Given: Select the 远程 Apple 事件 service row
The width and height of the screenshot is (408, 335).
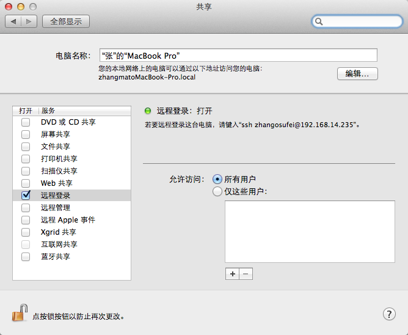Looking at the screenshot, I should pos(71,220).
